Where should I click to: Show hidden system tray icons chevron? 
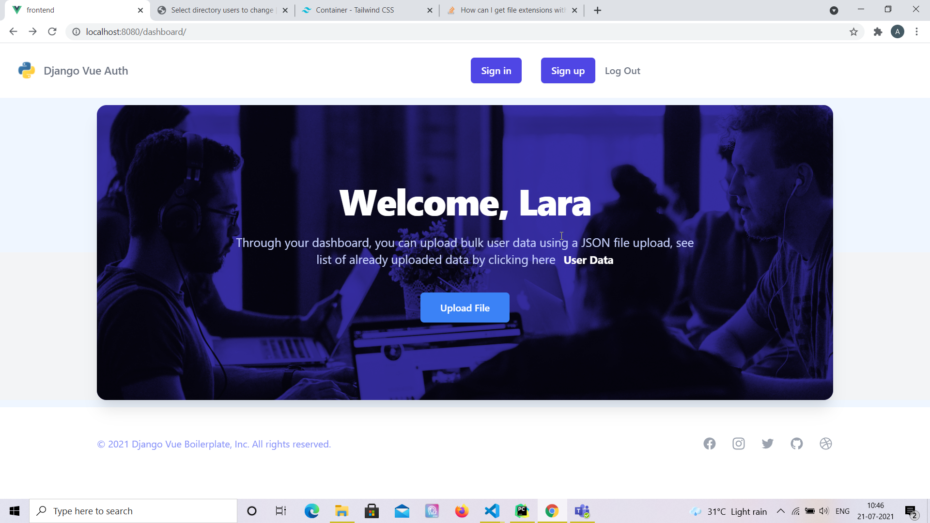[781, 511]
